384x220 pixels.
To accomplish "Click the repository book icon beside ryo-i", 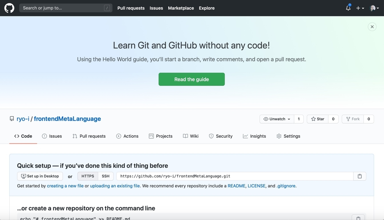I will click(12, 119).
